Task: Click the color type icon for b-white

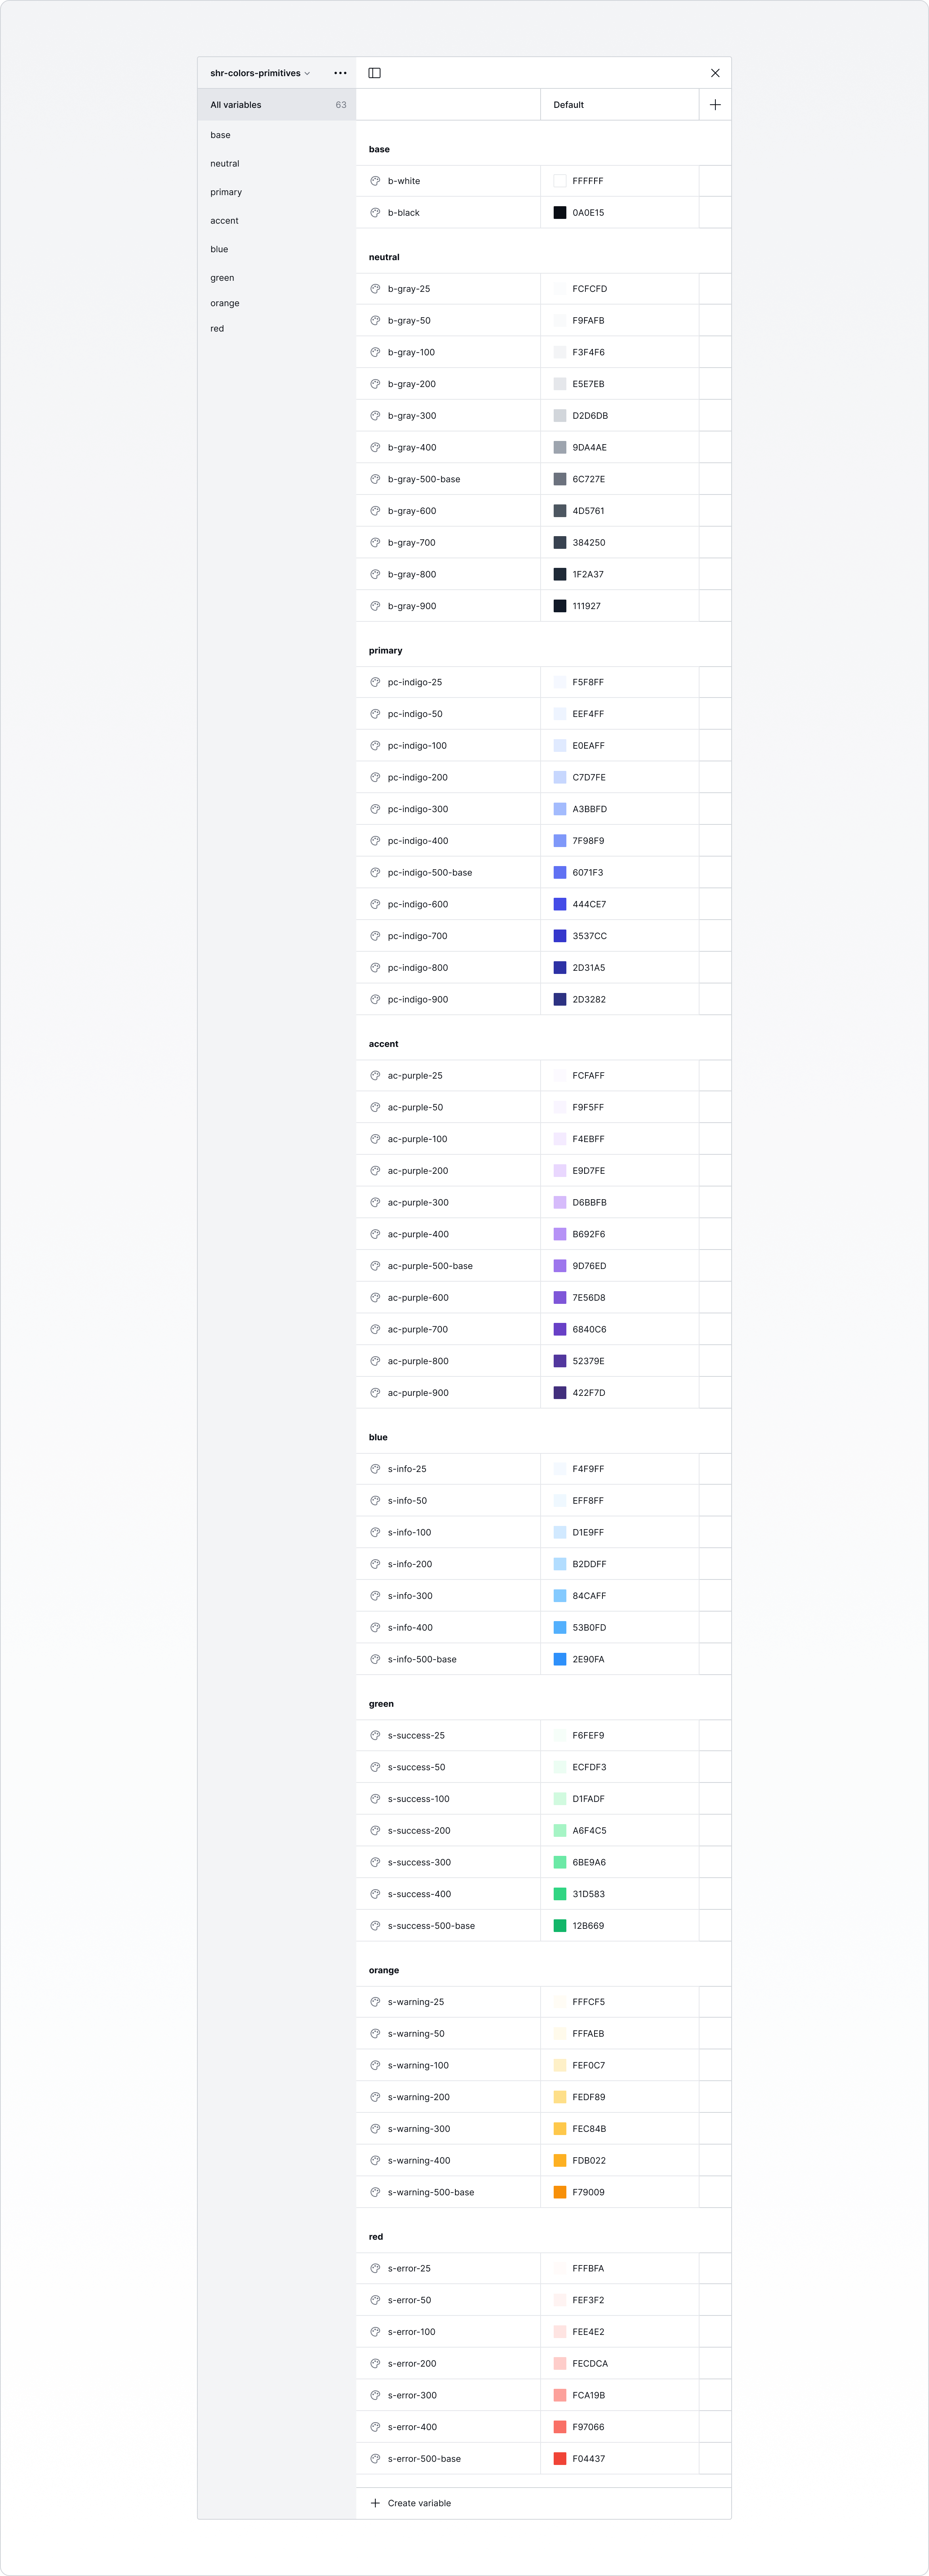Action: [x=376, y=181]
